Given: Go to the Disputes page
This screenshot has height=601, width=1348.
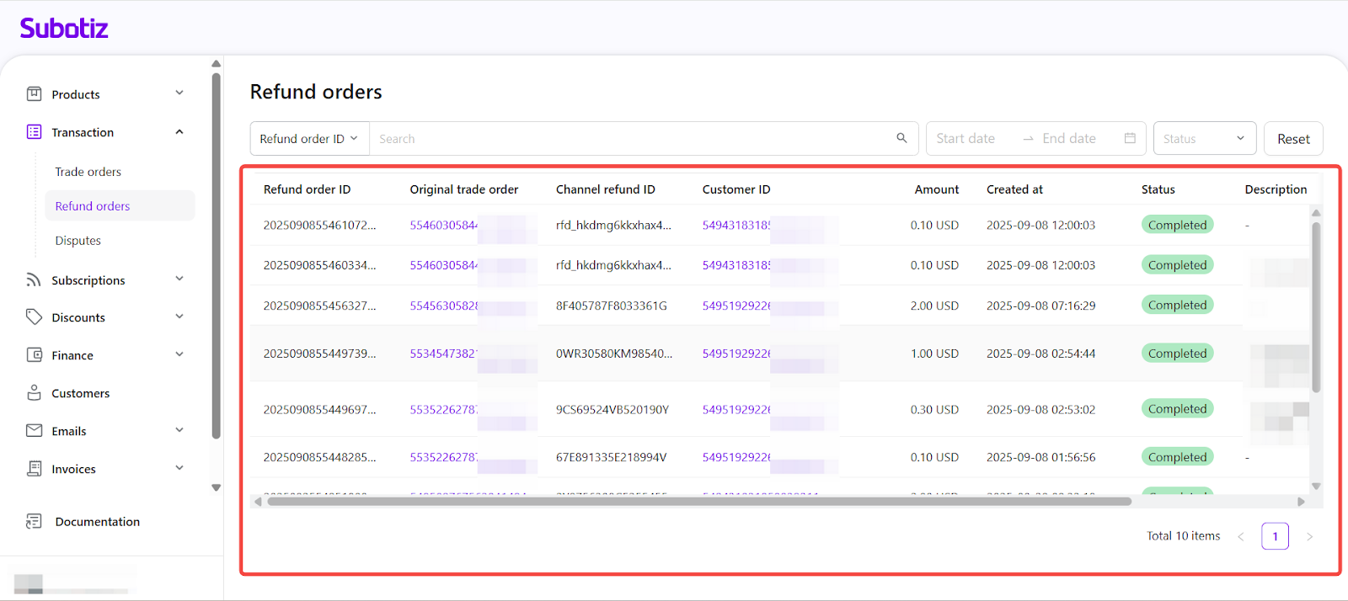Looking at the screenshot, I should (78, 241).
